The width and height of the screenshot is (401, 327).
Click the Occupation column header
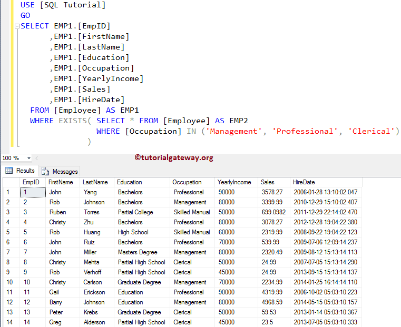click(192, 182)
